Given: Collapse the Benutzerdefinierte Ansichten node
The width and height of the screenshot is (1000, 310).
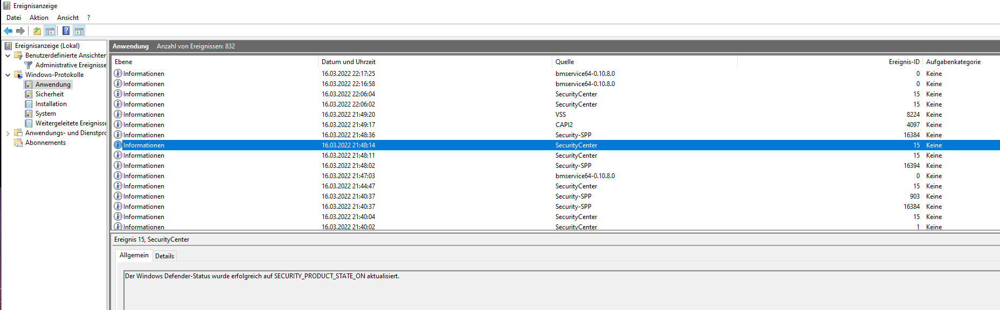Looking at the screenshot, I should (8, 55).
